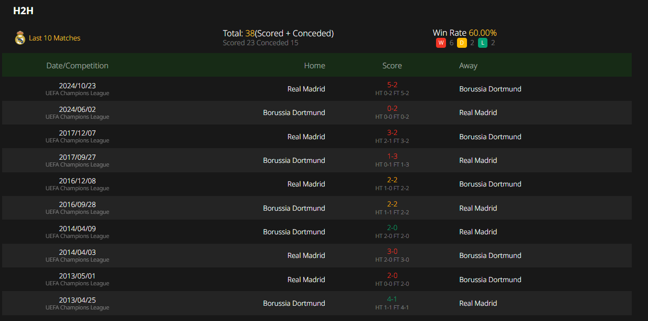Click the yellow D draws badge

pyautogui.click(x=462, y=43)
